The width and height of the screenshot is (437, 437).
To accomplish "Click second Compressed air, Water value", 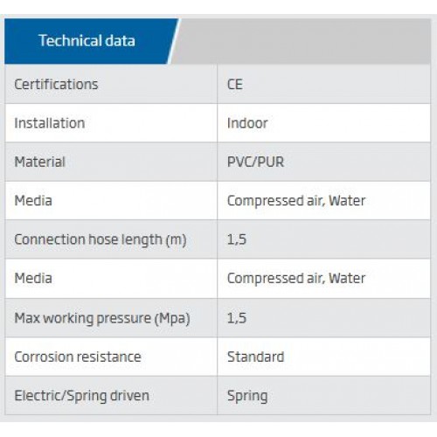I will pyautogui.click(x=296, y=278).
